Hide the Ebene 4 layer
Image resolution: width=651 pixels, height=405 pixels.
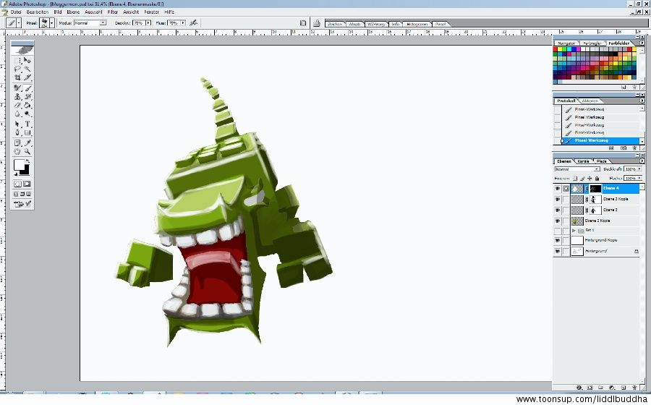pyautogui.click(x=558, y=189)
